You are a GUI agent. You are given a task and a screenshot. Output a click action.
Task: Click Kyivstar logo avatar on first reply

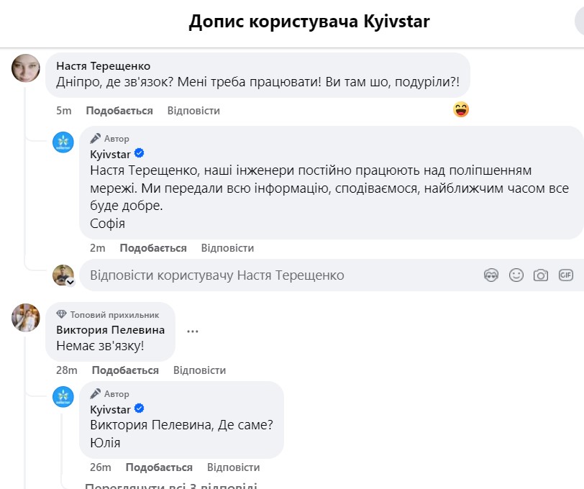pyautogui.click(x=63, y=142)
